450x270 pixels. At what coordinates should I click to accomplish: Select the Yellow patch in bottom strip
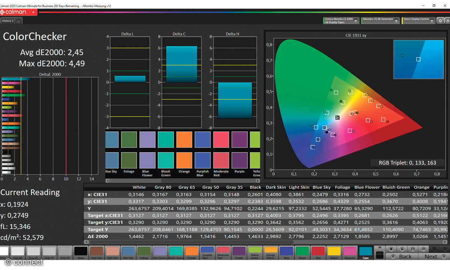click(334, 252)
